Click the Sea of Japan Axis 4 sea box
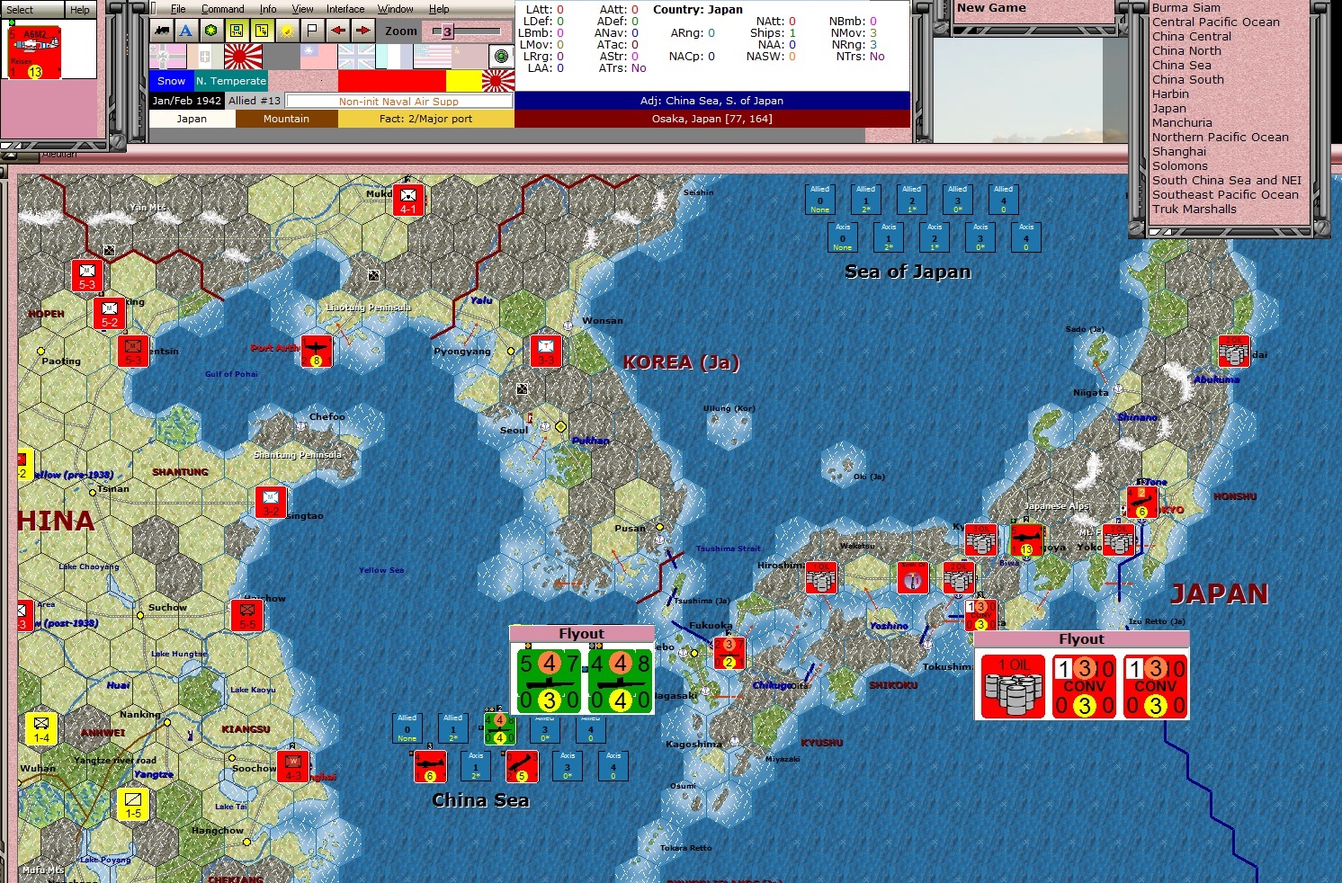This screenshot has height=883, width=1342. coord(1026,236)
